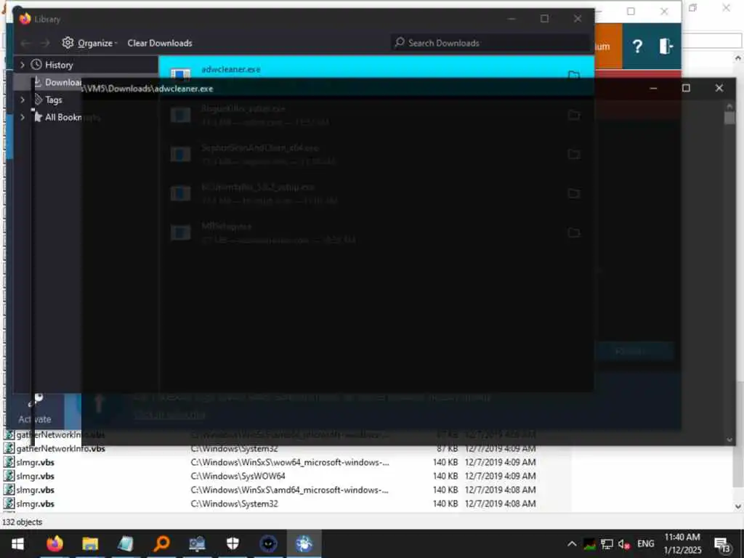Viewport: 744px width, 558px height.
Task: Click the ENG language indicator
Action: 645,543
